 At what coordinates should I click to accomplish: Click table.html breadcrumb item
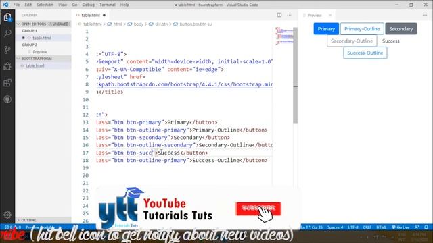tap(90, 24)
